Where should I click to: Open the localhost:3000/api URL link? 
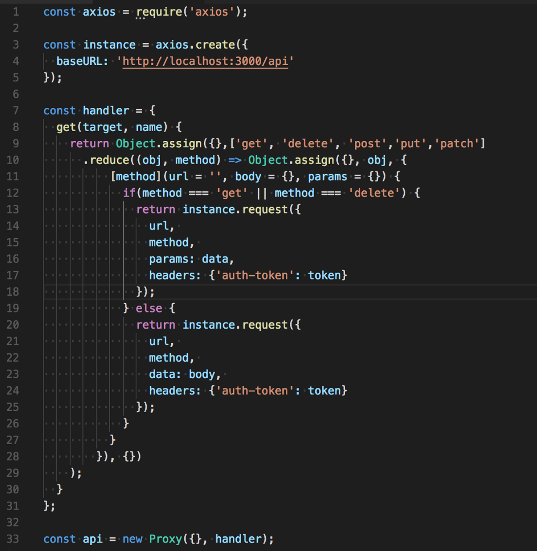(x=205, y=61)
